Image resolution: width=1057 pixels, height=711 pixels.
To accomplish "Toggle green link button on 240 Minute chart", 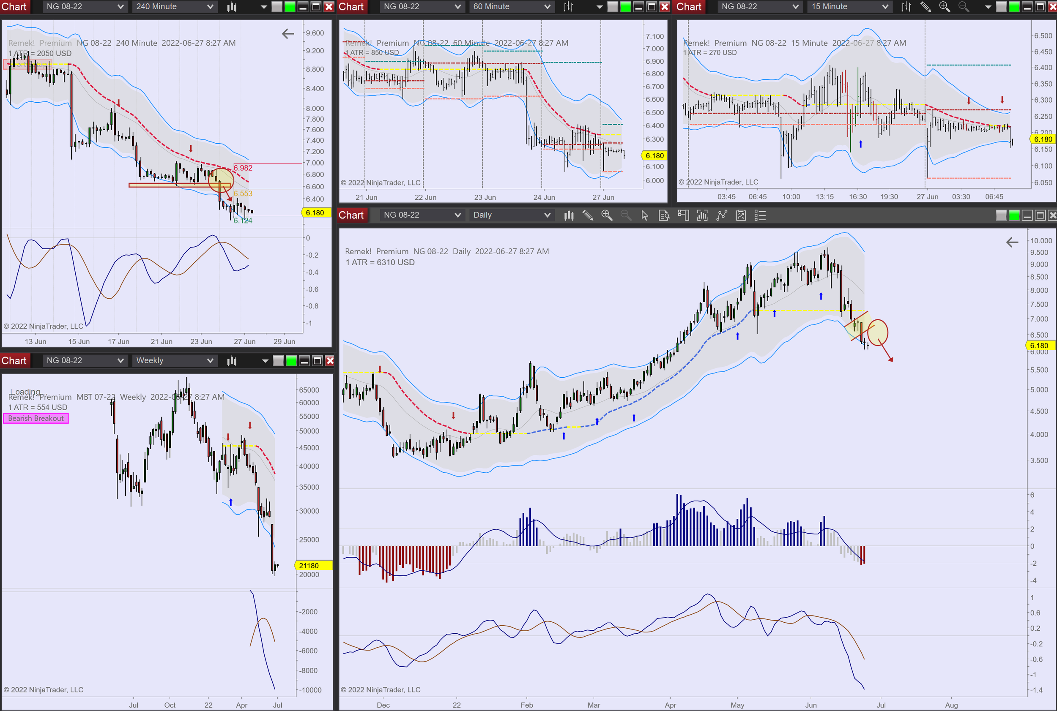I will pos(290,7).
